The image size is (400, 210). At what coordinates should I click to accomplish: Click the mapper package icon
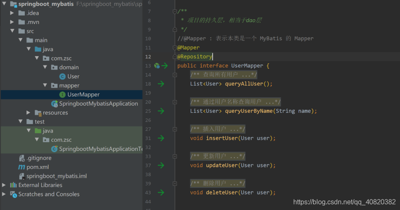[54, 86]
